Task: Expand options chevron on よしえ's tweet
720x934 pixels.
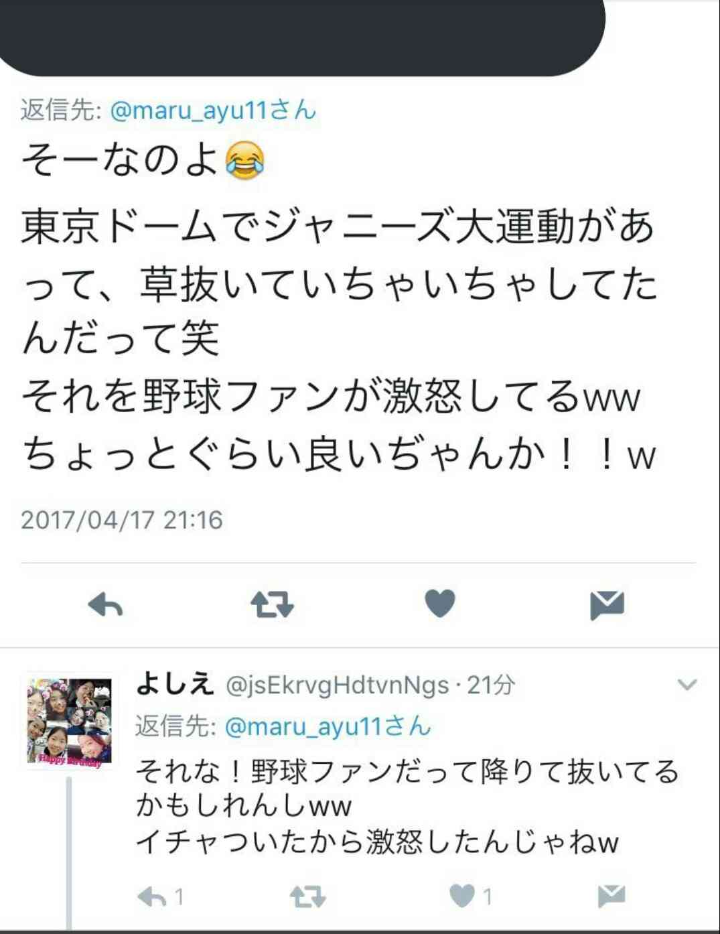Action: 687,685
